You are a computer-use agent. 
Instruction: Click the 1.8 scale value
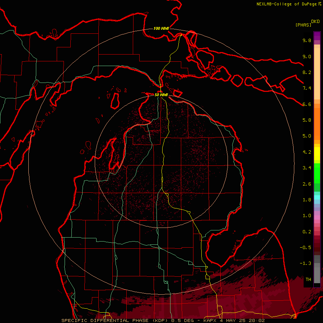pyautogui.click(x=307, y=200)
